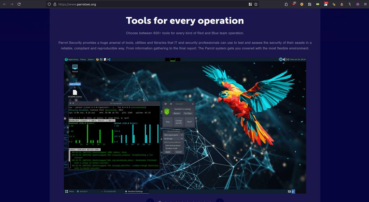Click the 'Choose between 600+ tools' line
Screen dimensions: 369x202
pyautogui.click(x=185, y=33)
